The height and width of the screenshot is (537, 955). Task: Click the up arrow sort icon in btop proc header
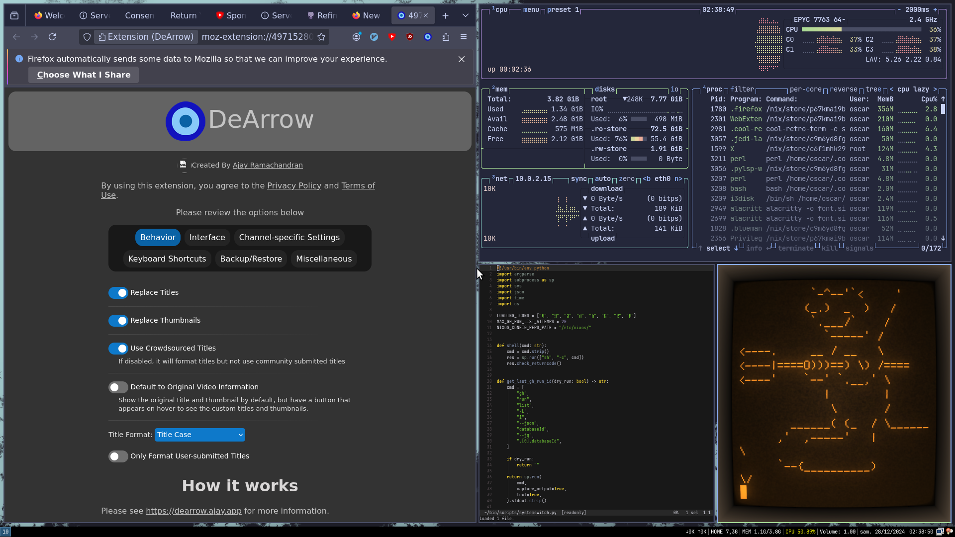click(943, 99)
